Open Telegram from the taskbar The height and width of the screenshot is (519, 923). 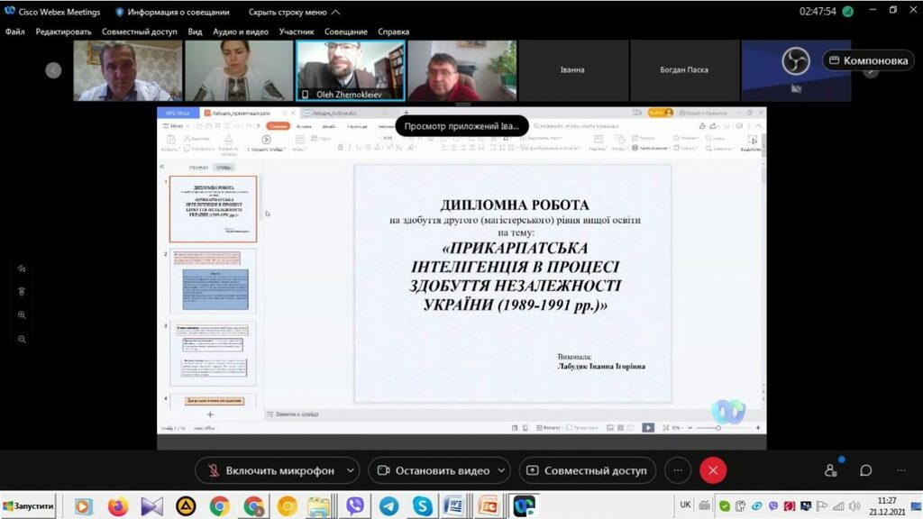(x=388, y=506)
